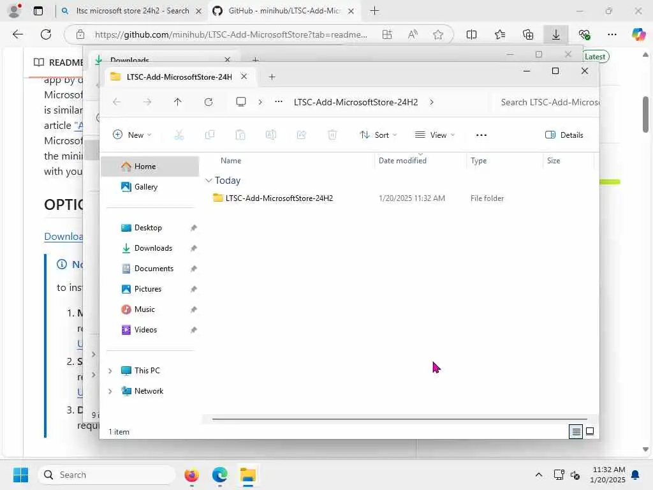The width and height of the screenshot is (653, 490).
Task: Expand Network in navigation pane
Action: pyautogui.click(x=110, y=391)
